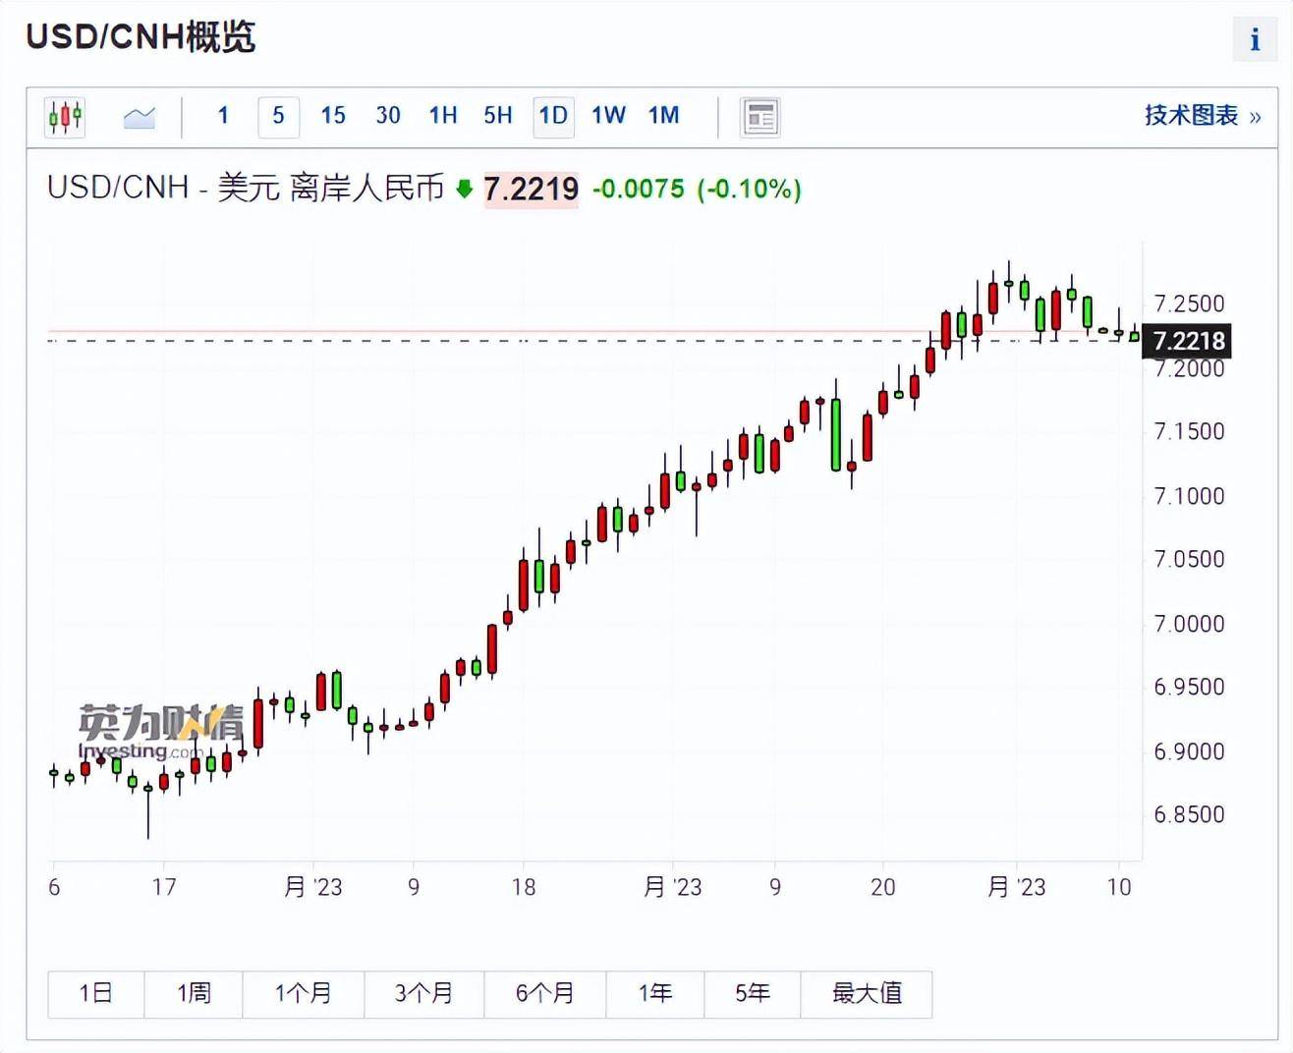Set the interval to 1W
Image resolution: width=1293 pixels, height=1053 pixels.
(608, 116)
